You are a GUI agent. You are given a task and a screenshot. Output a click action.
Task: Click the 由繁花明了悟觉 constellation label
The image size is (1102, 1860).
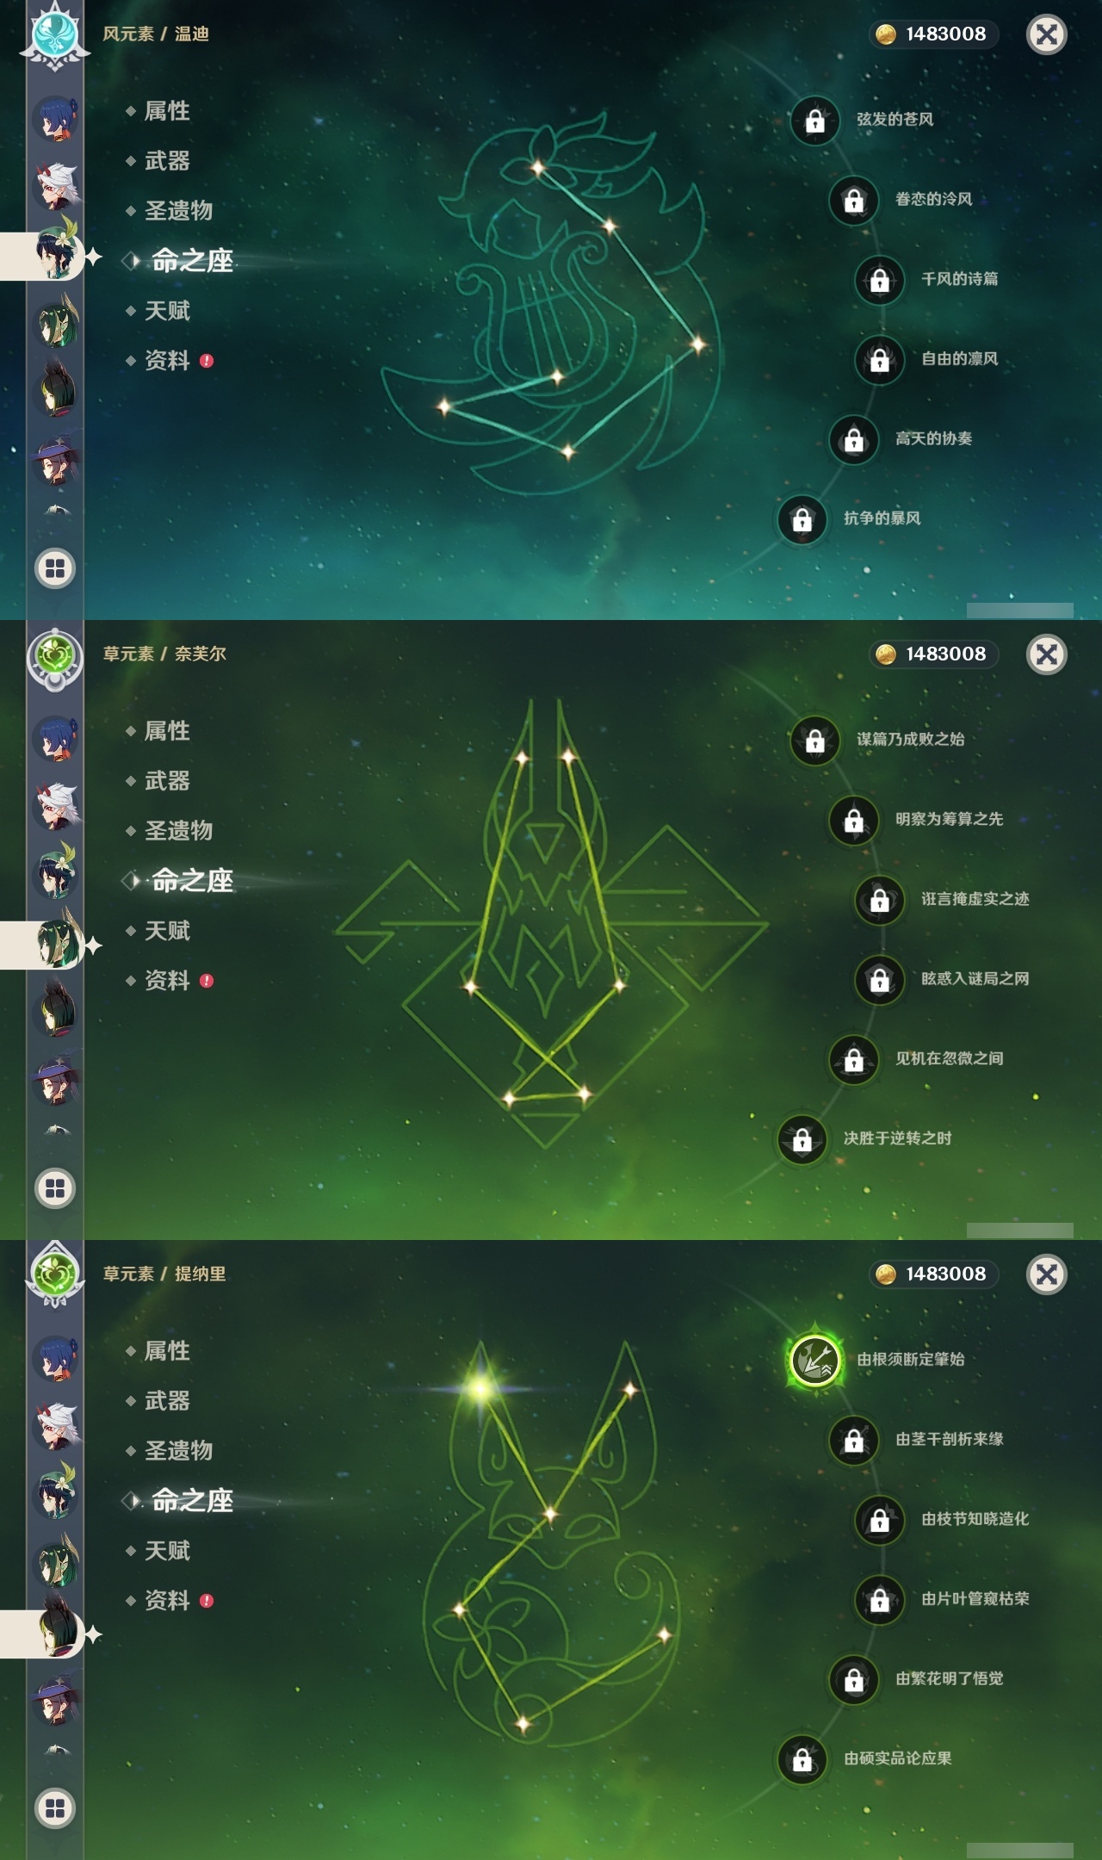949,1678
